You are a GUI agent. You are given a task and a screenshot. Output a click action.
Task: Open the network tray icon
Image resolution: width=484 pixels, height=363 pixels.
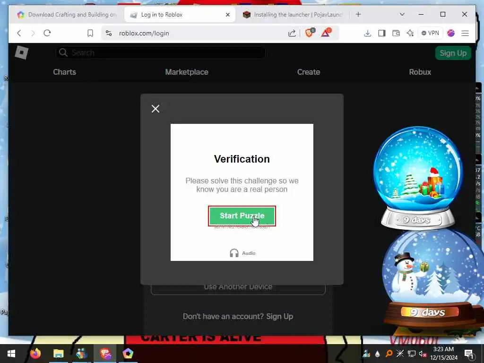[412, 354]
